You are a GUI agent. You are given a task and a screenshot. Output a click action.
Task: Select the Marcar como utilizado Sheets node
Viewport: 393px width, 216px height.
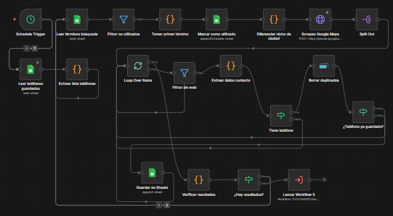coord(217,20)
